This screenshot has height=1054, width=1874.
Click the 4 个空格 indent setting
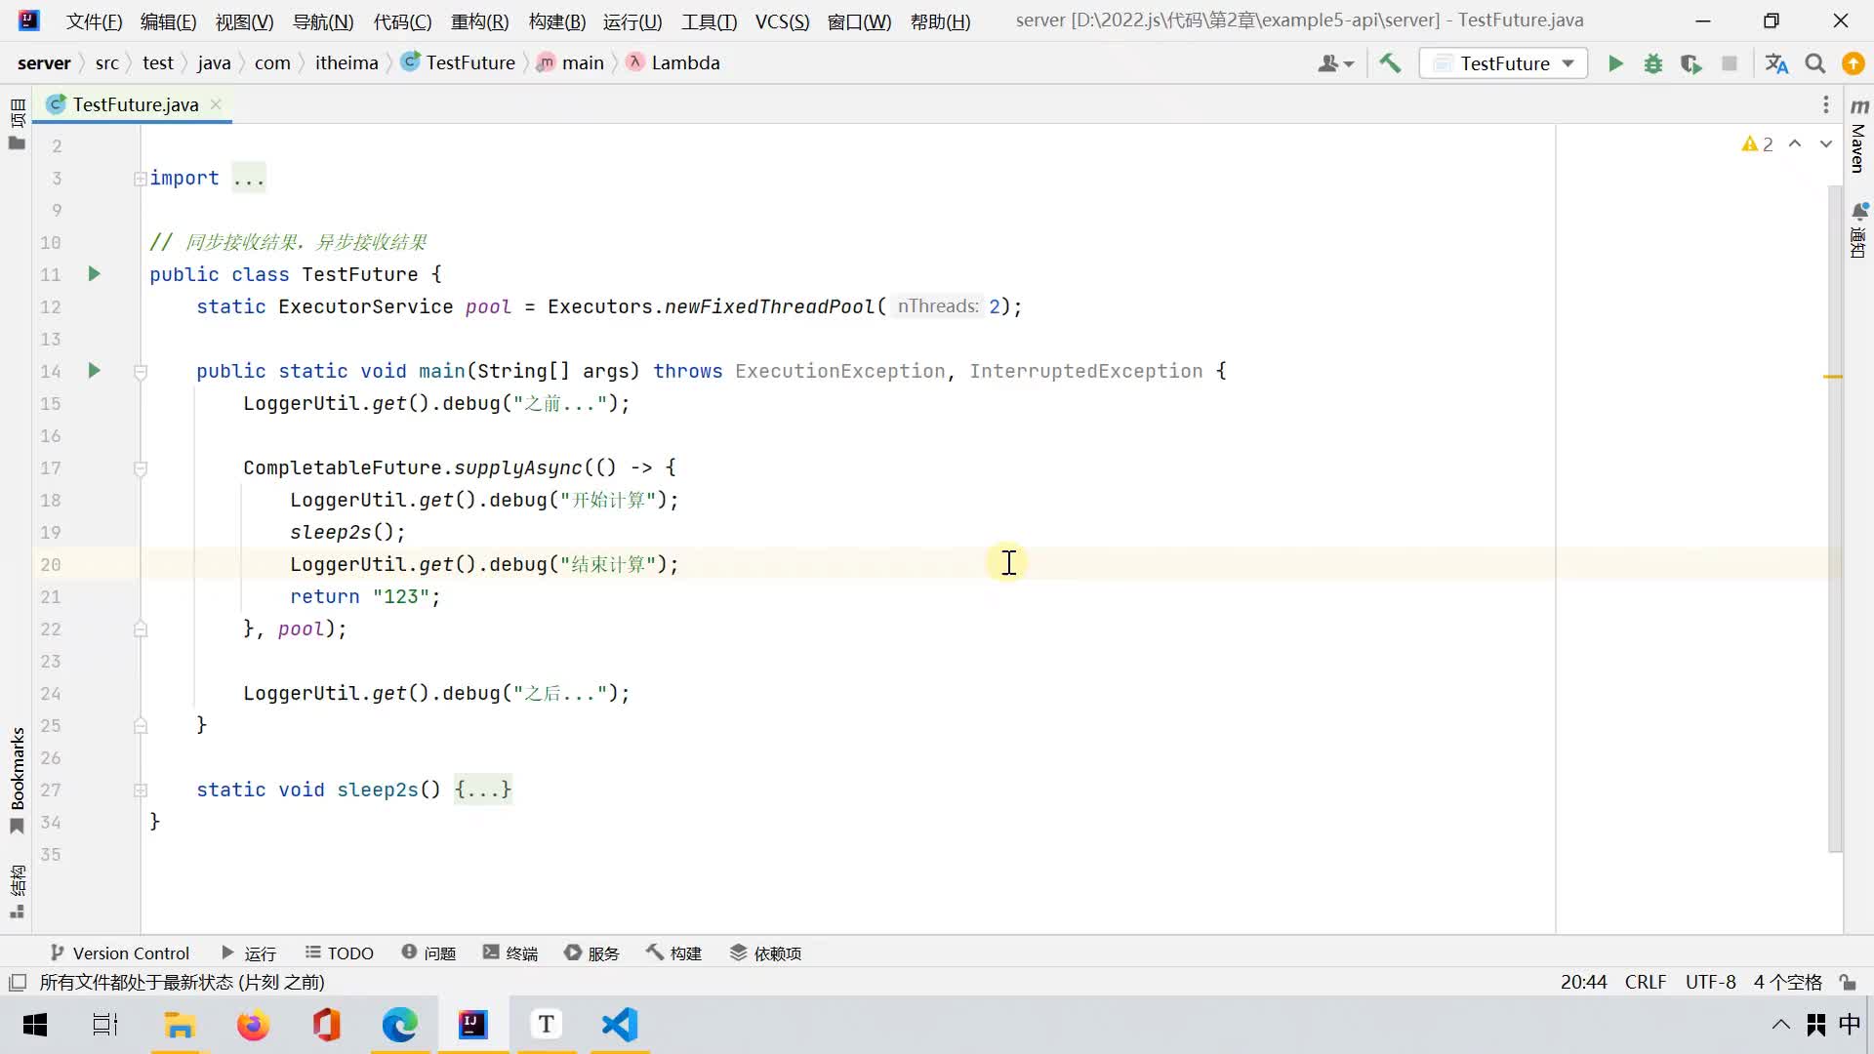pyautogui.click(x=1787, y=983)
